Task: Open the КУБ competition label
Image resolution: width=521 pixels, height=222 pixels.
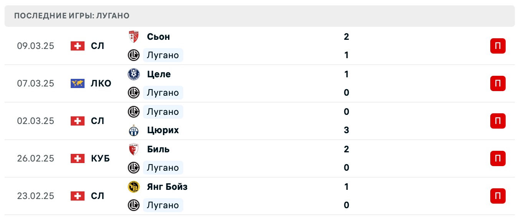Action: [99, 158]
